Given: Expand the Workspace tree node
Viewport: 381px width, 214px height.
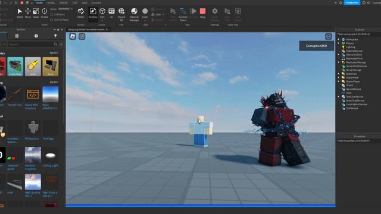Looking at the screenshot, I should tap(339, 39).
